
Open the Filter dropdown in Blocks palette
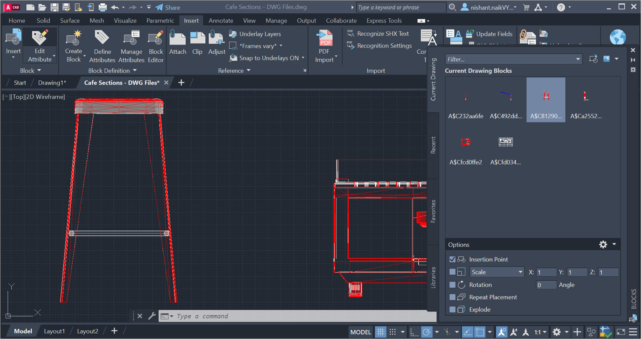(577, 59)
